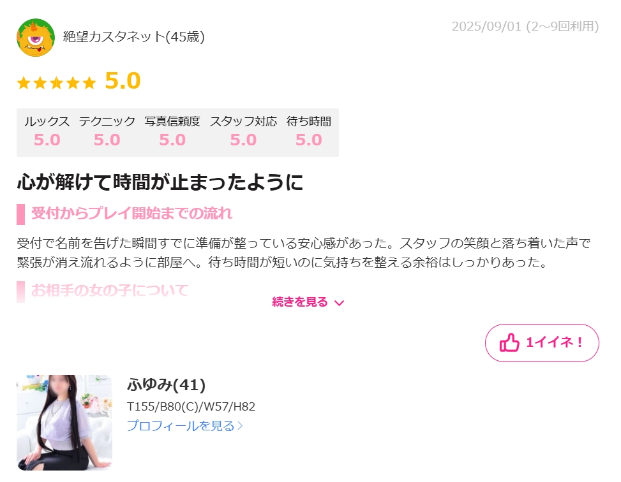This screenshot has width=621, height=482.
Task: Click the arrow after プロフィールを見る
Action: tap(239, 426)
